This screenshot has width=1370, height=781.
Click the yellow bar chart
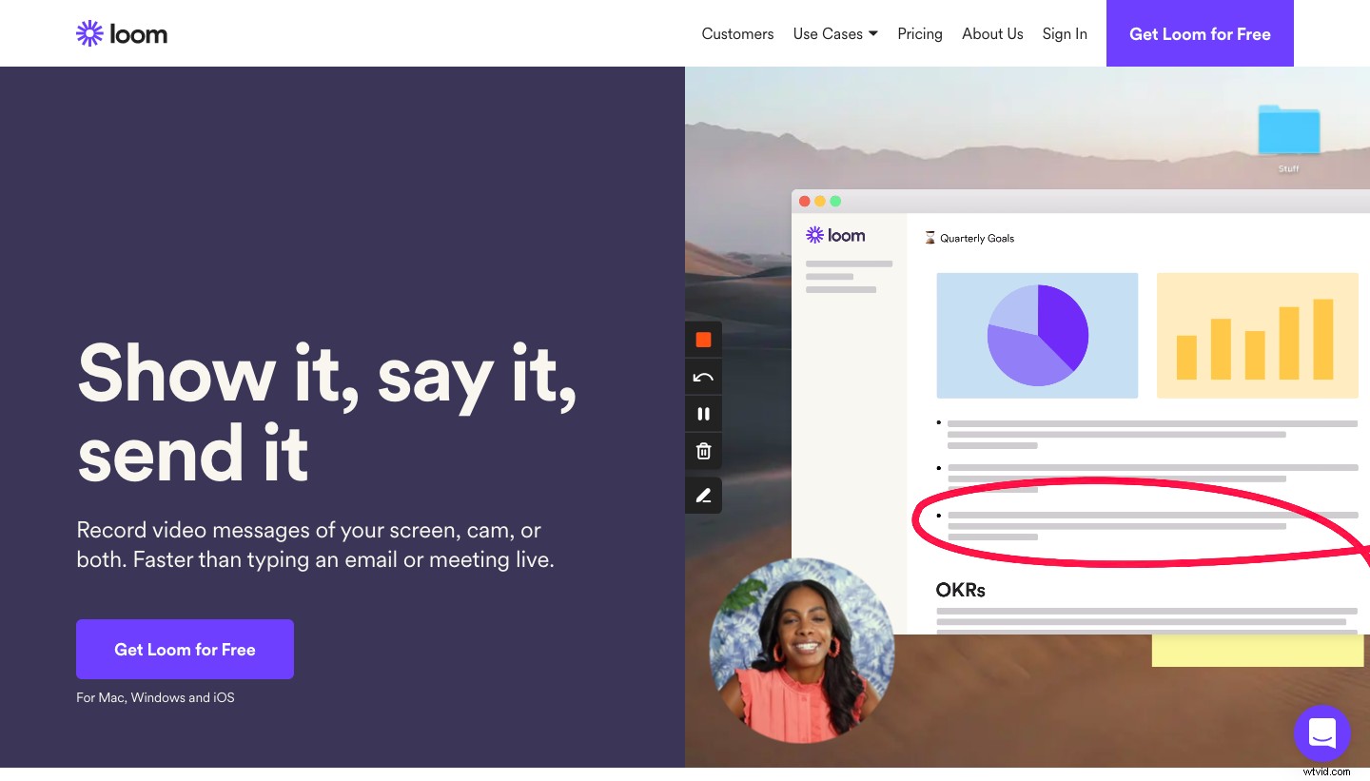(x=1256, y=336)
